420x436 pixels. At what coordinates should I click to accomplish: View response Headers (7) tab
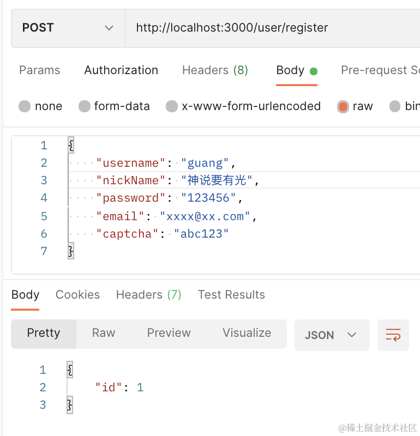click(x=148, y=295)
